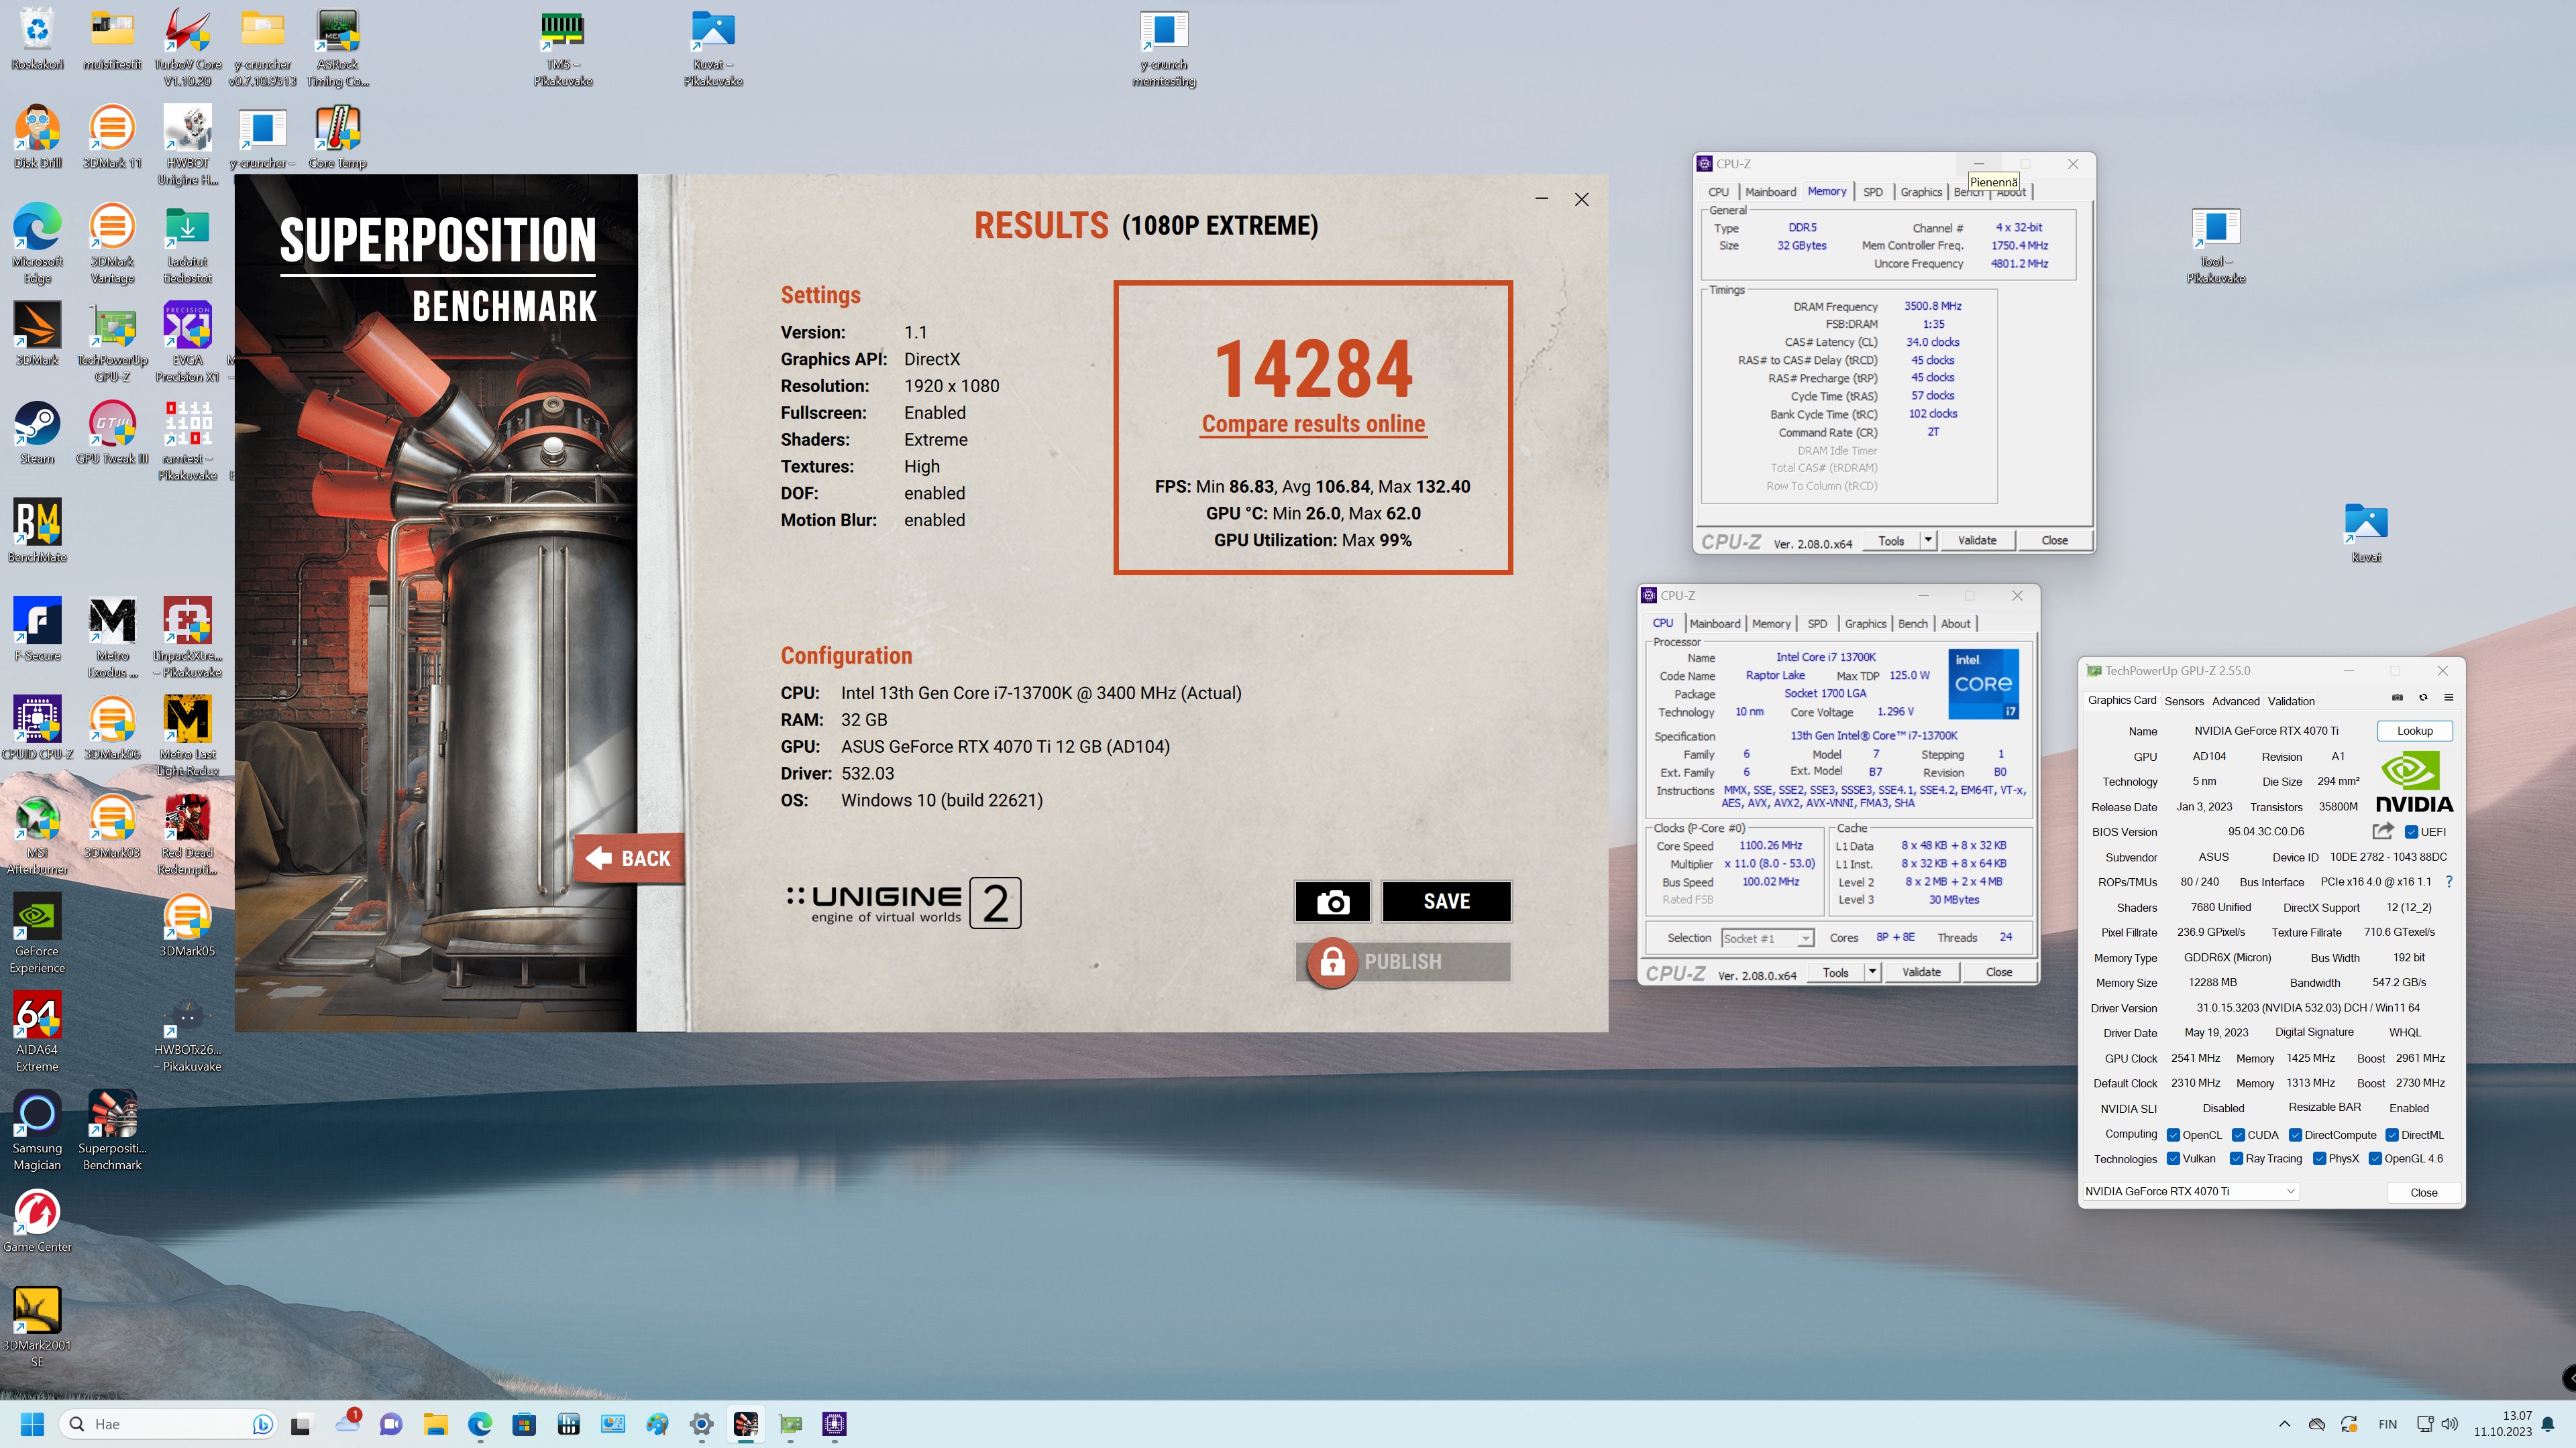Select the GeForce Experience desktop icon
The width and height of the screenshot is (2576, 1448).
pyautogui.click(x=37, y=932)
